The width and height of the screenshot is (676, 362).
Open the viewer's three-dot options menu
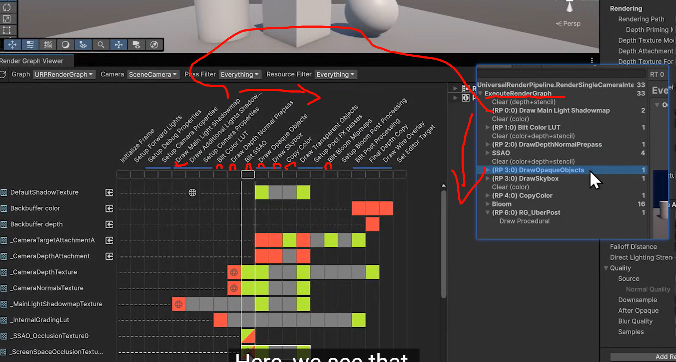[x=592, y=61]
